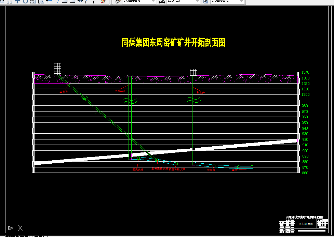Select the Explode tool
The width and height of the screenshot is (334, 237).
[x=104, y=1]
